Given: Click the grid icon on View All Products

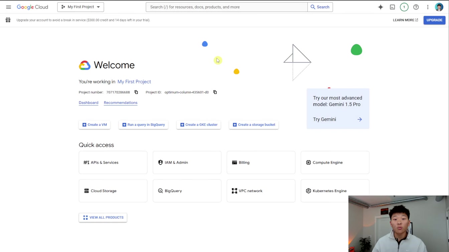Looking at the screenshot, I should click(x=85, y=217).
